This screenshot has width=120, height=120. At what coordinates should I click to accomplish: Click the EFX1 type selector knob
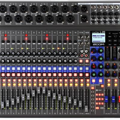(x=108, y=58)
